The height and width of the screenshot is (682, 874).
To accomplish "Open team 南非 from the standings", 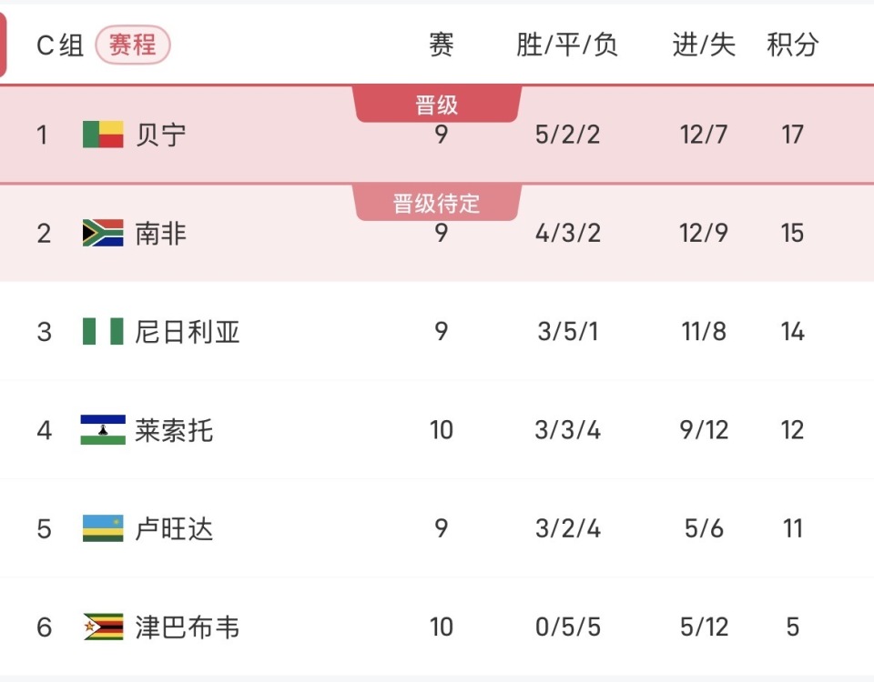I will [x=161, y=234].
